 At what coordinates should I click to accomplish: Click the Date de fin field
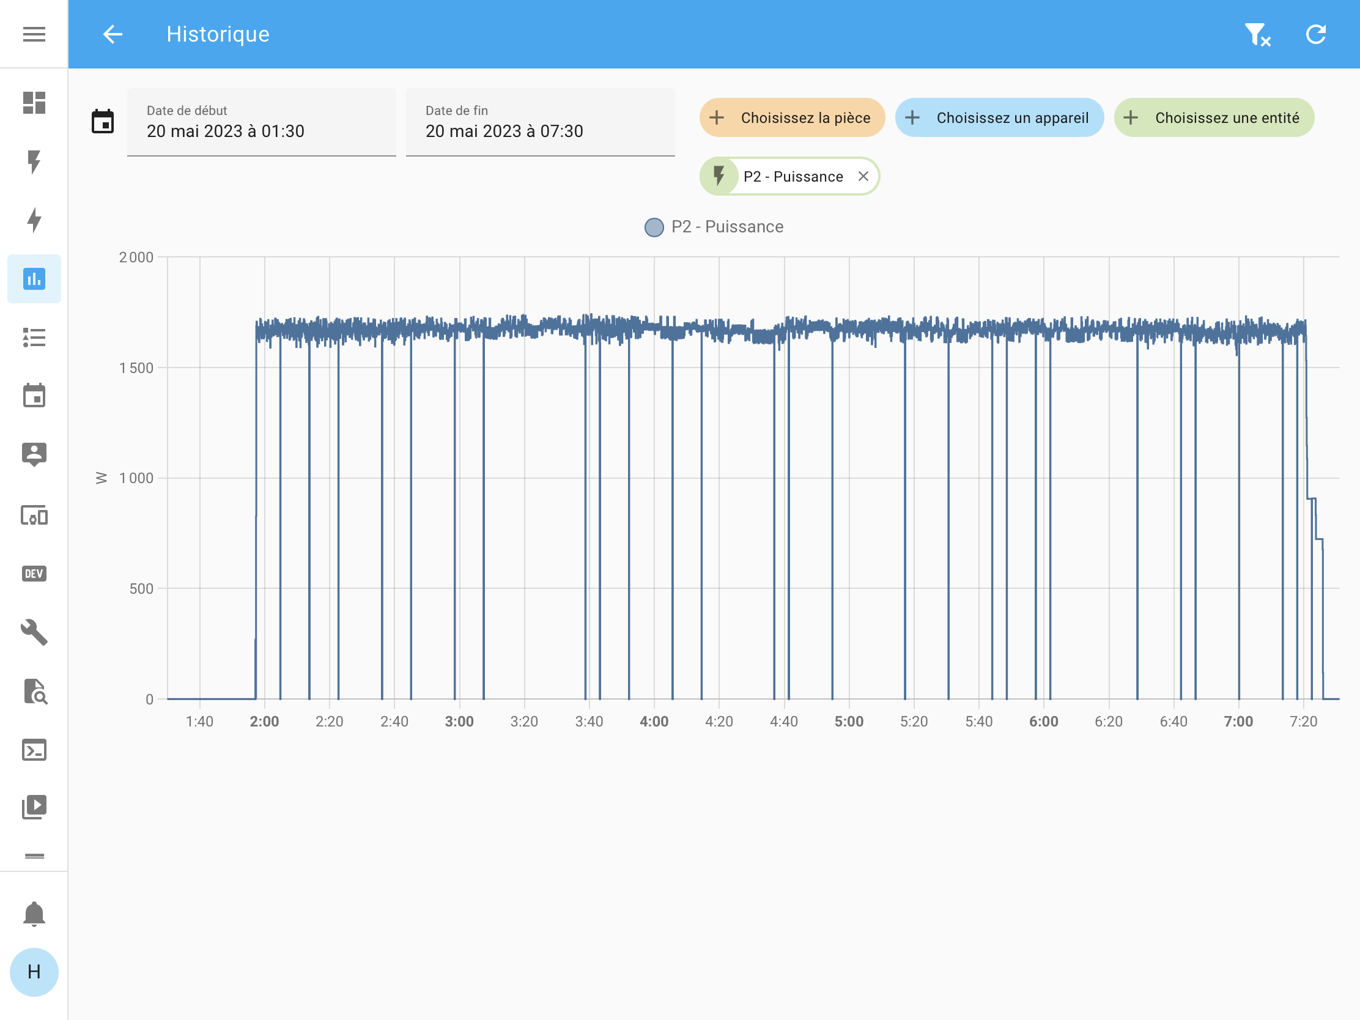point(540,122)
